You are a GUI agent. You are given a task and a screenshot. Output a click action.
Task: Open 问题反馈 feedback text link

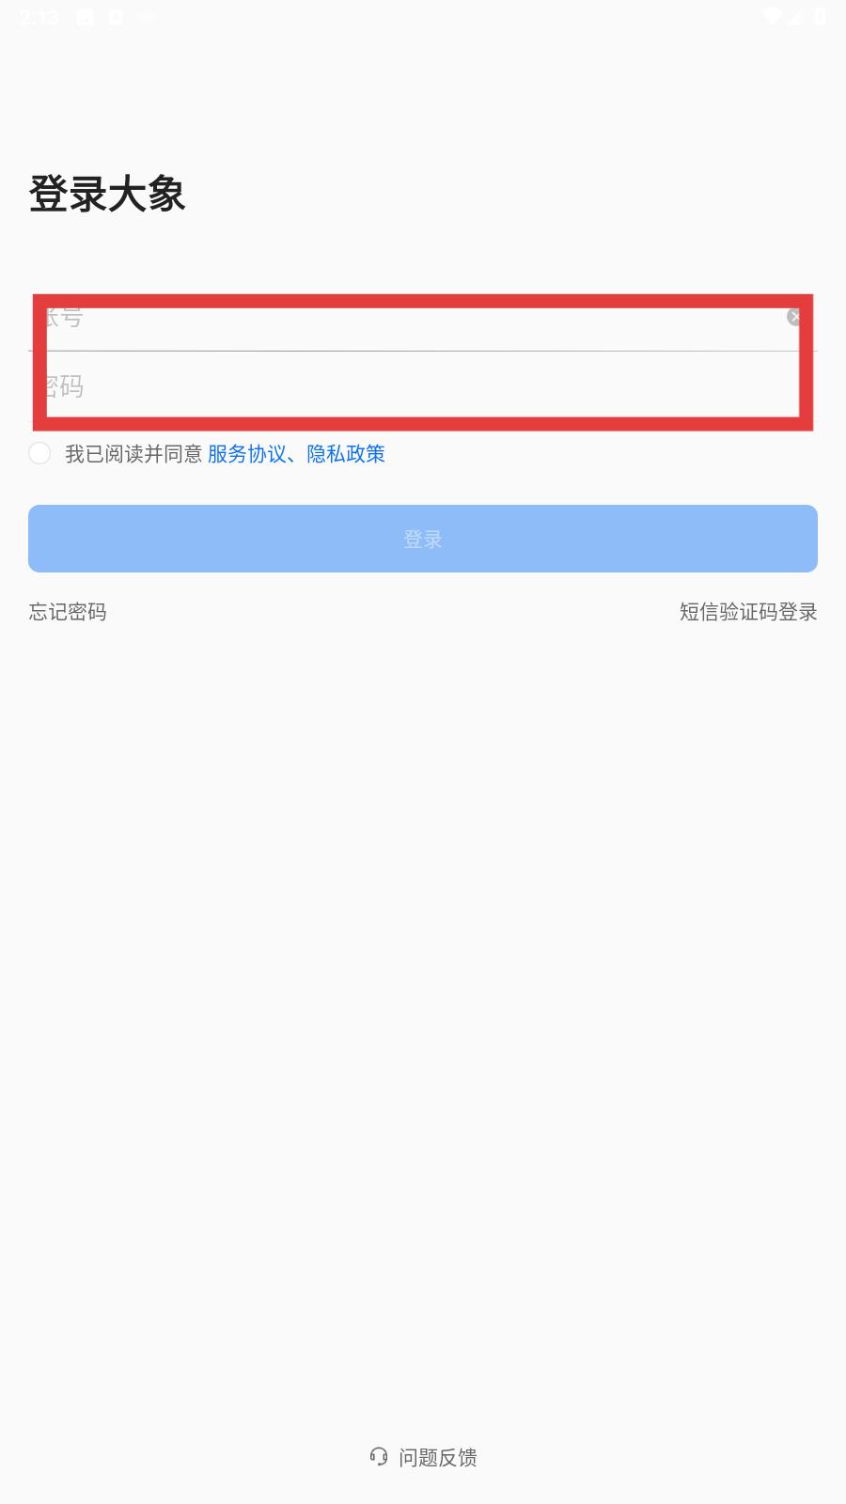tap(438, 1458)
